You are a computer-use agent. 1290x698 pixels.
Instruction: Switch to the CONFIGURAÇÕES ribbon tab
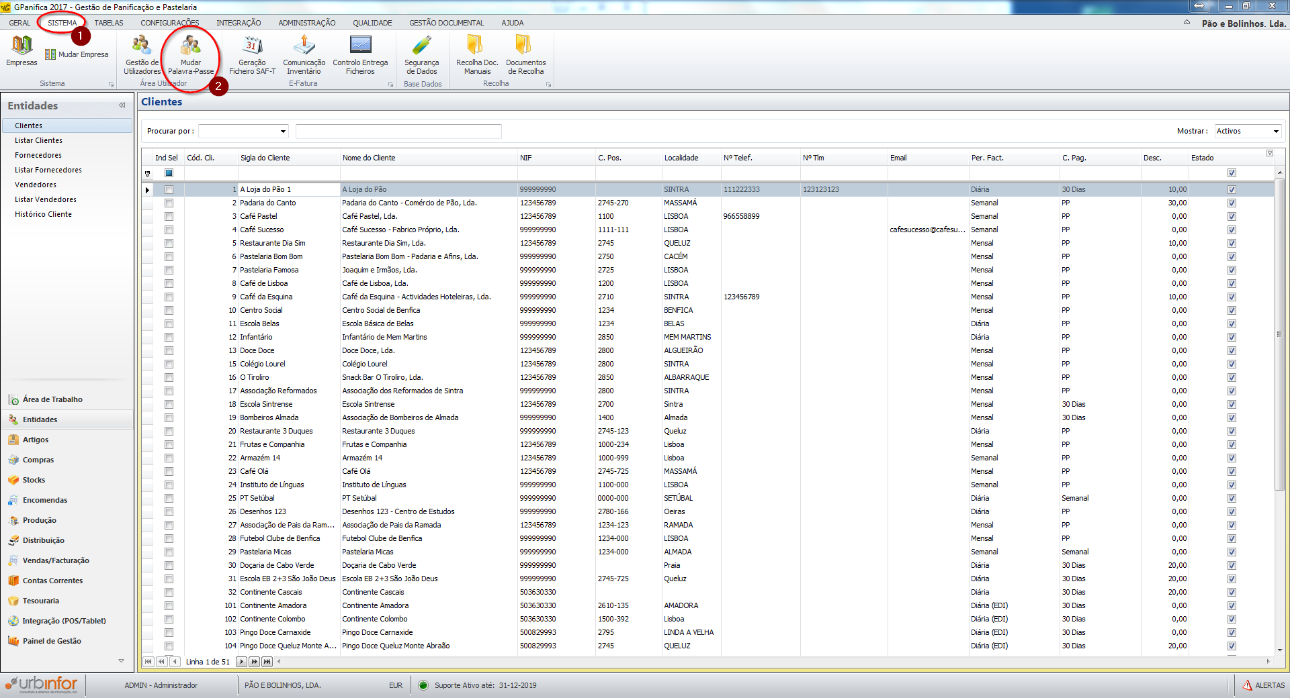click(169, 23)
